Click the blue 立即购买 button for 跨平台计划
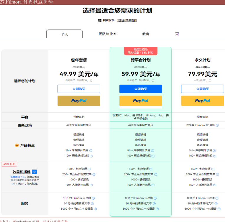Image resolution: width=225 pixels, height=222 pixels. pos(141,89)
